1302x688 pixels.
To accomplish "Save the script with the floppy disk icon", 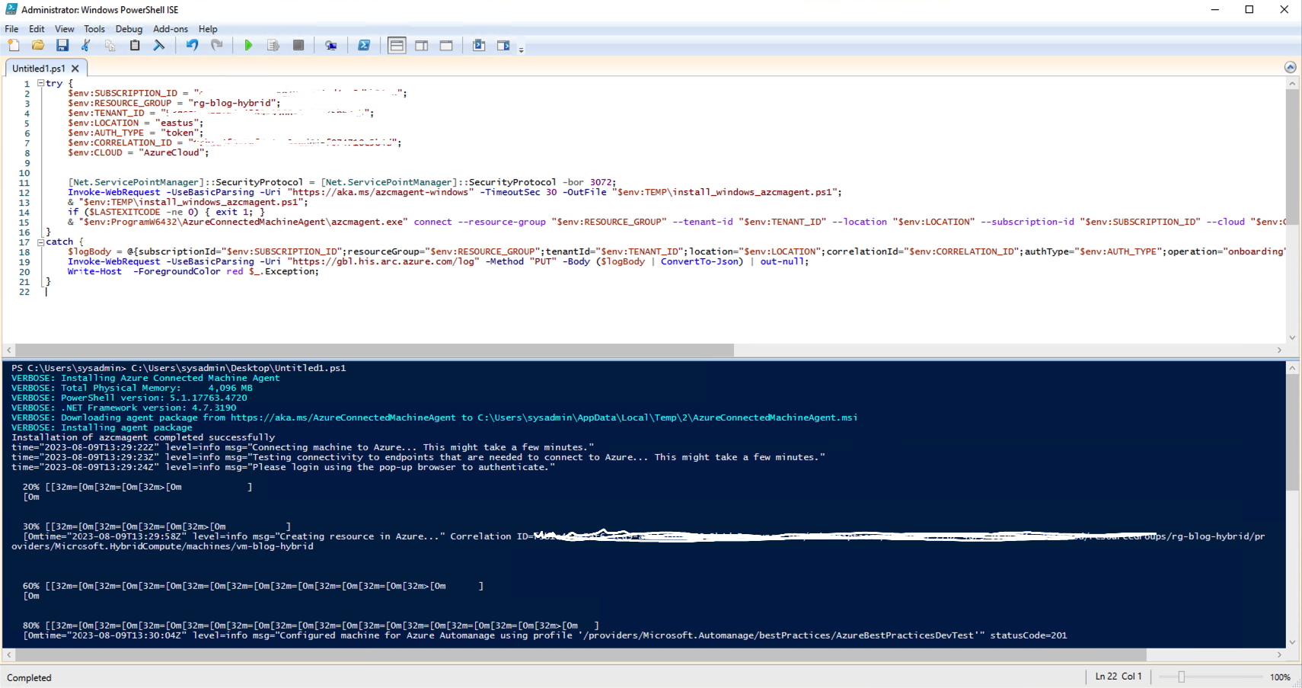I will (62, 46).
